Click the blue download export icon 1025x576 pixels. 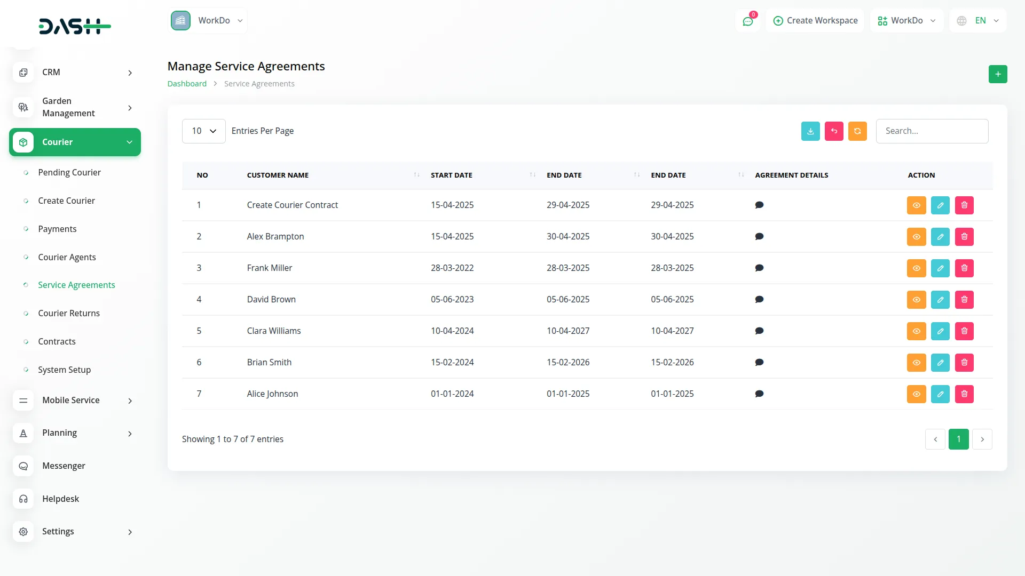coord(810,131)
